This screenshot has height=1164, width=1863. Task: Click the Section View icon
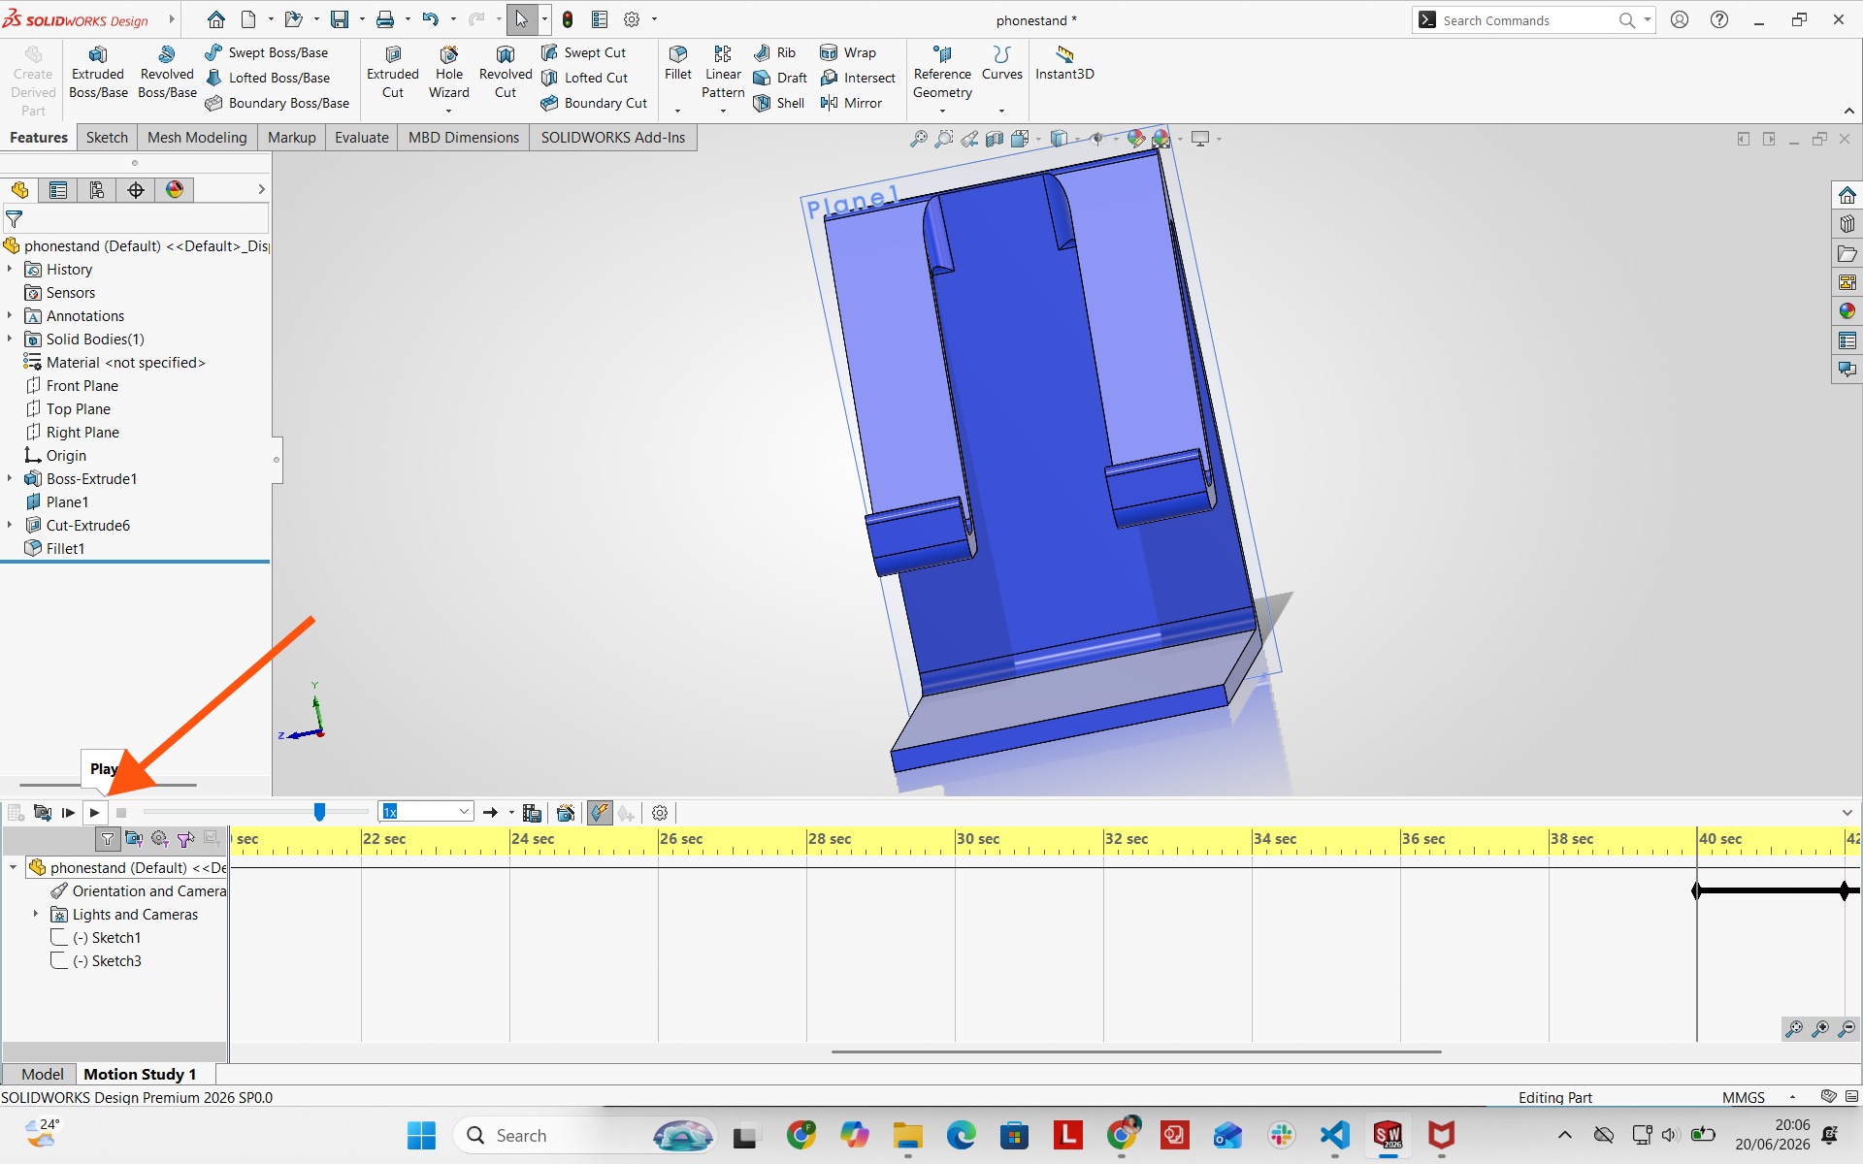point(995,139)
